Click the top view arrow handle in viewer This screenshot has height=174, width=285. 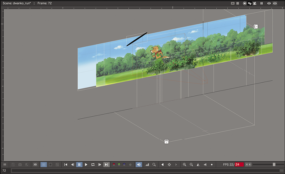coord(166,142)
